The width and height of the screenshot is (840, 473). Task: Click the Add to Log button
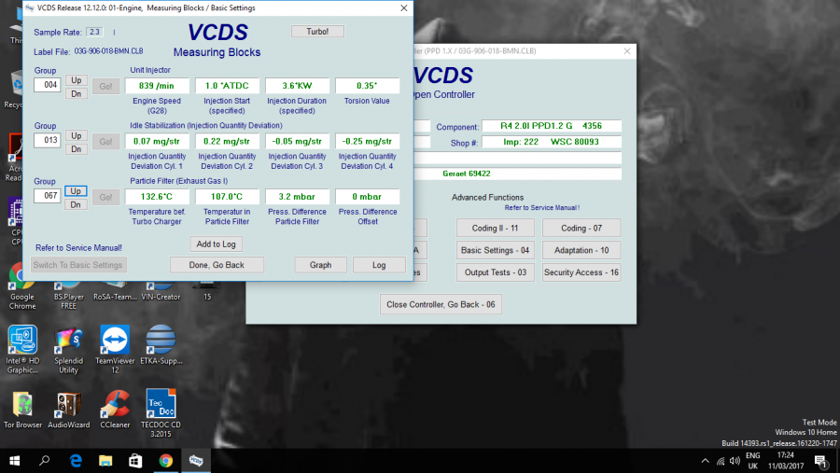tap(217, 243)
